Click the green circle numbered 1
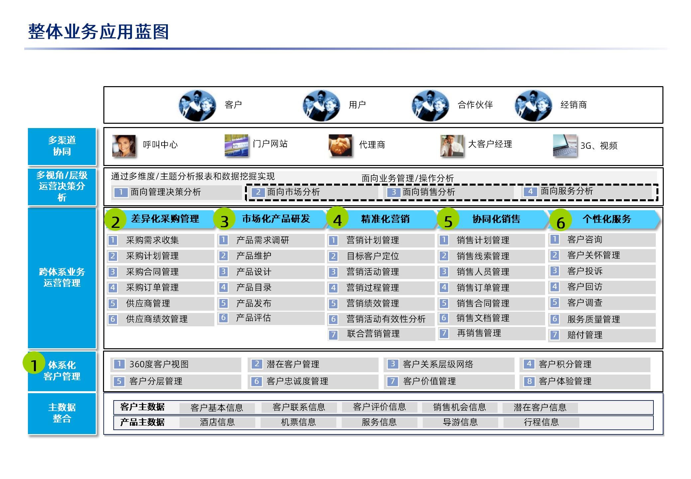Viewport: 691px width, 479px height. (34, 363)
